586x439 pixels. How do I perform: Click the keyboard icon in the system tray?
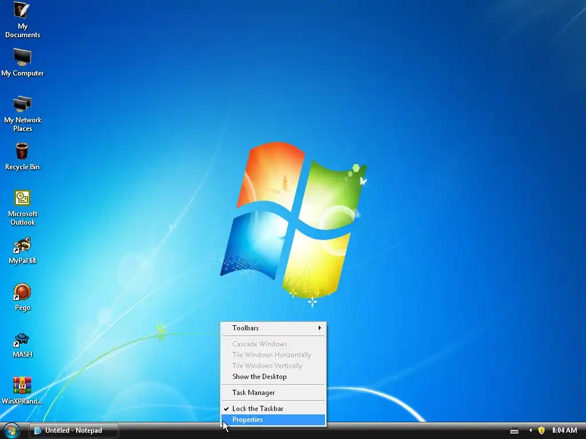(x=514, y=431)
